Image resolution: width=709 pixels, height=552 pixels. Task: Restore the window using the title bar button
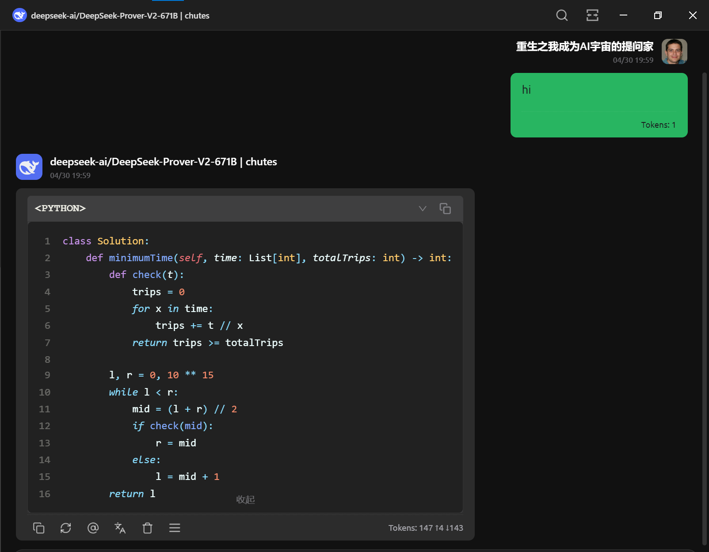click(x=658, y=15)
